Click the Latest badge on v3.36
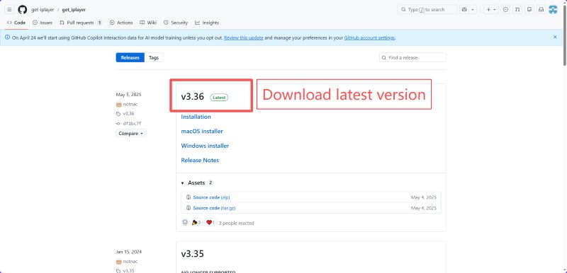 (x=219, y=98)
